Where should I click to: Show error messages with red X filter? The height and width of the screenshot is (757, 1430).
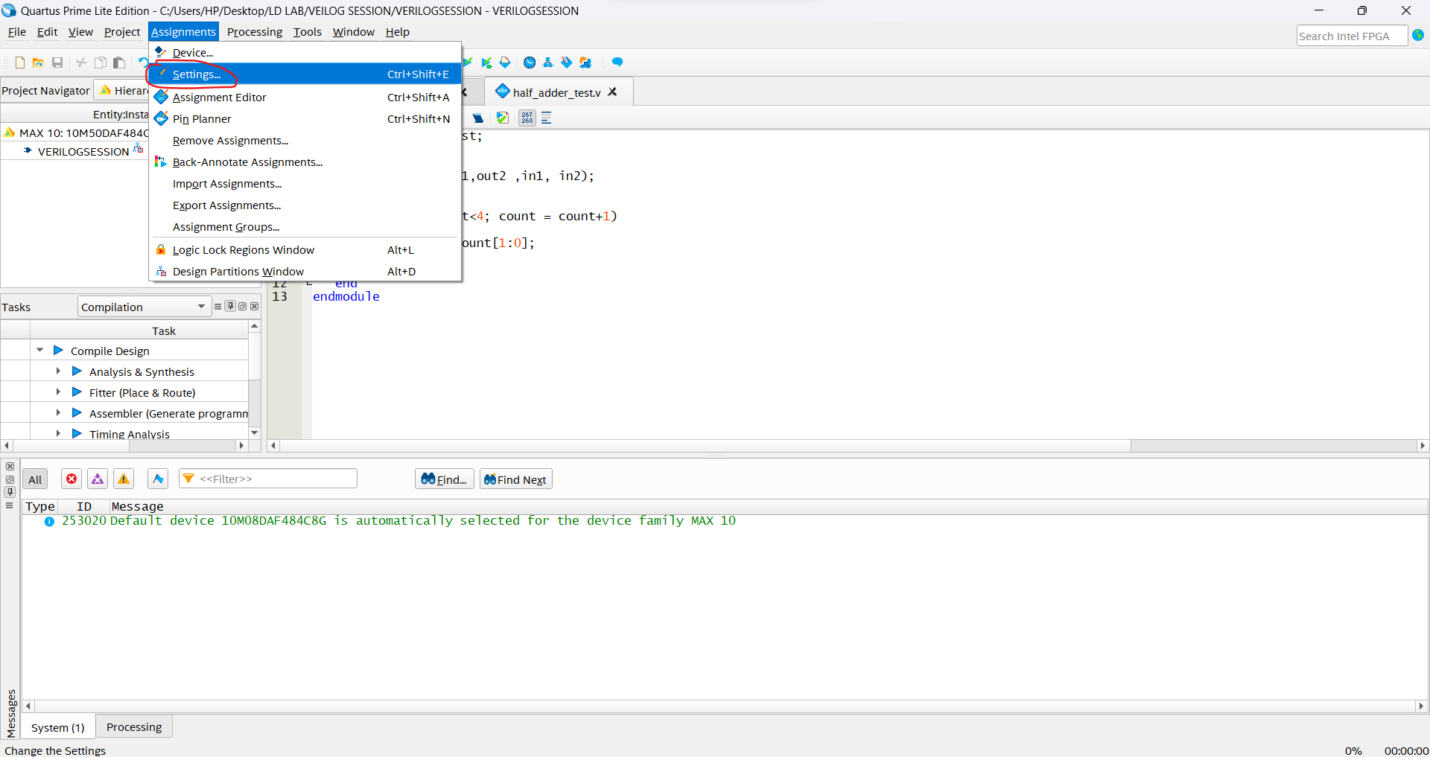point(71,479)
